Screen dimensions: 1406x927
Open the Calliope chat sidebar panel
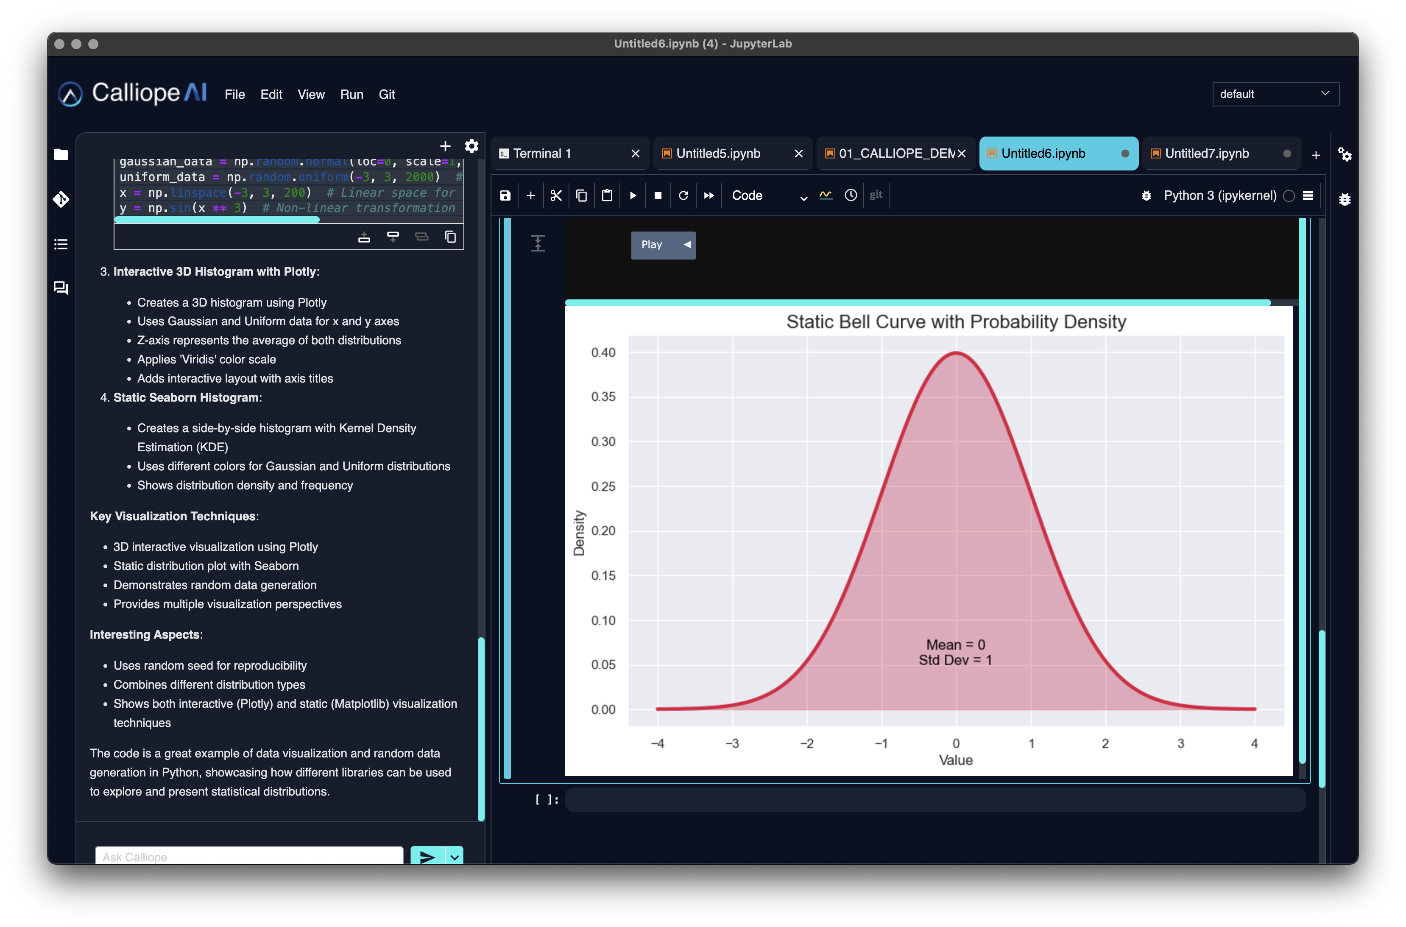tap(61, 288)
